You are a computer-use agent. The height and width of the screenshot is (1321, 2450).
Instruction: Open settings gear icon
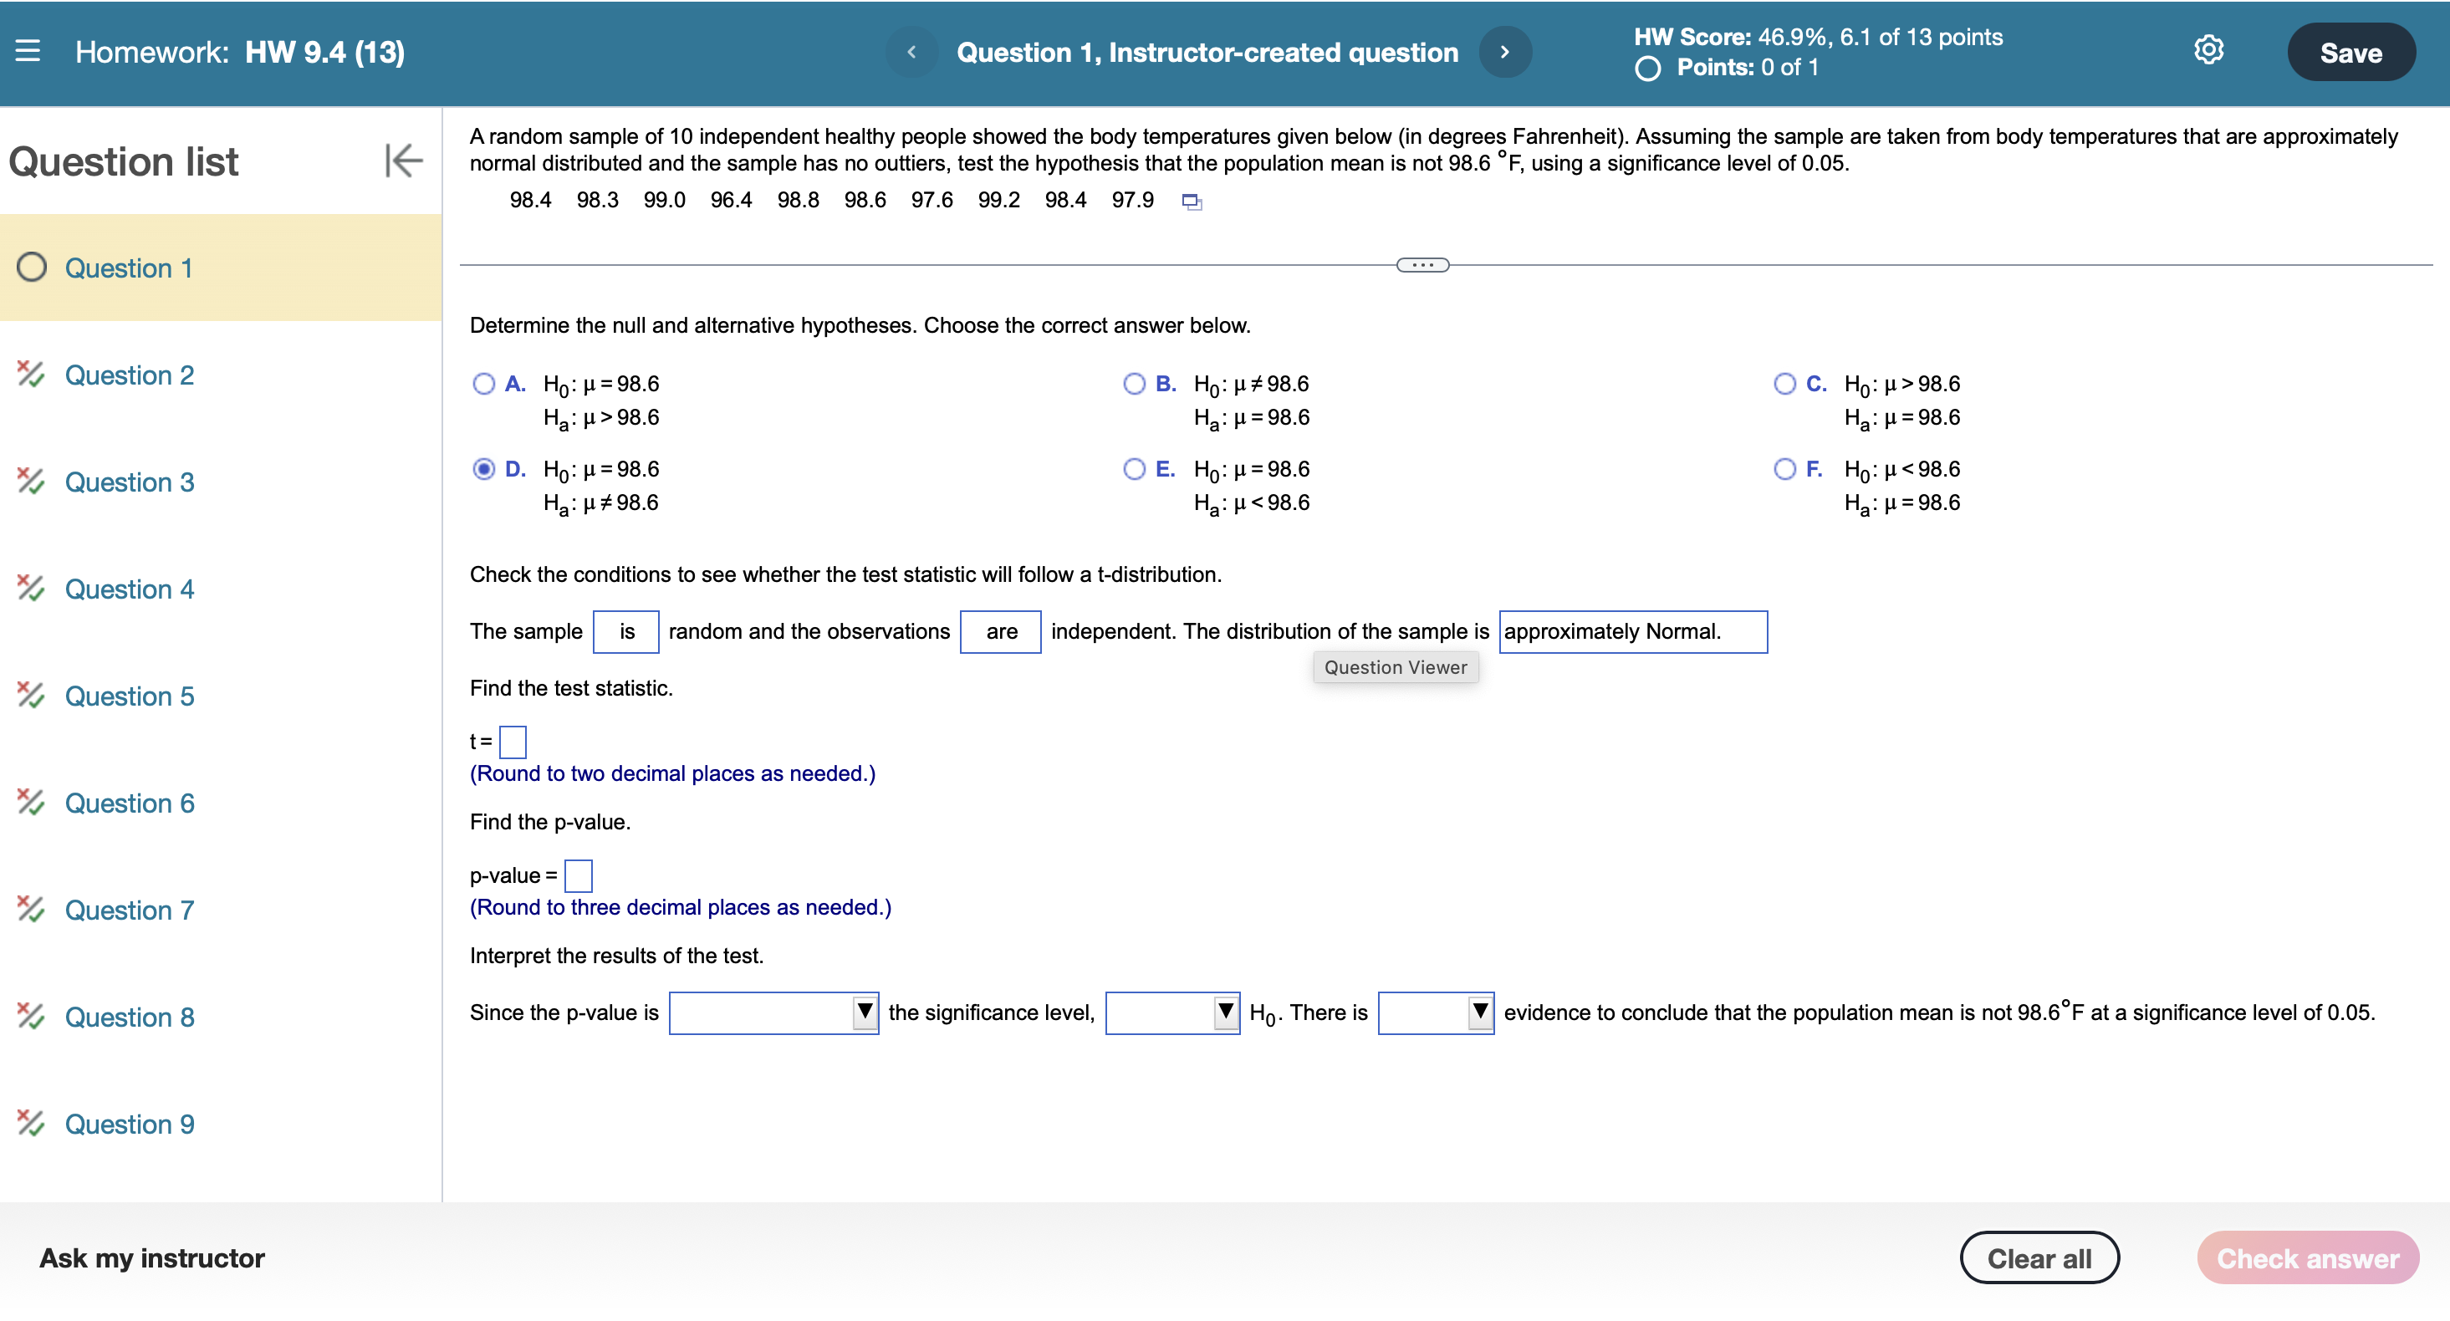pyautogui.click(x=2208, y=50)
